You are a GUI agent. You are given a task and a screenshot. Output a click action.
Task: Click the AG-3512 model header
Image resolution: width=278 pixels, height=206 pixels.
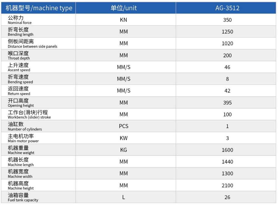[227, 8]
